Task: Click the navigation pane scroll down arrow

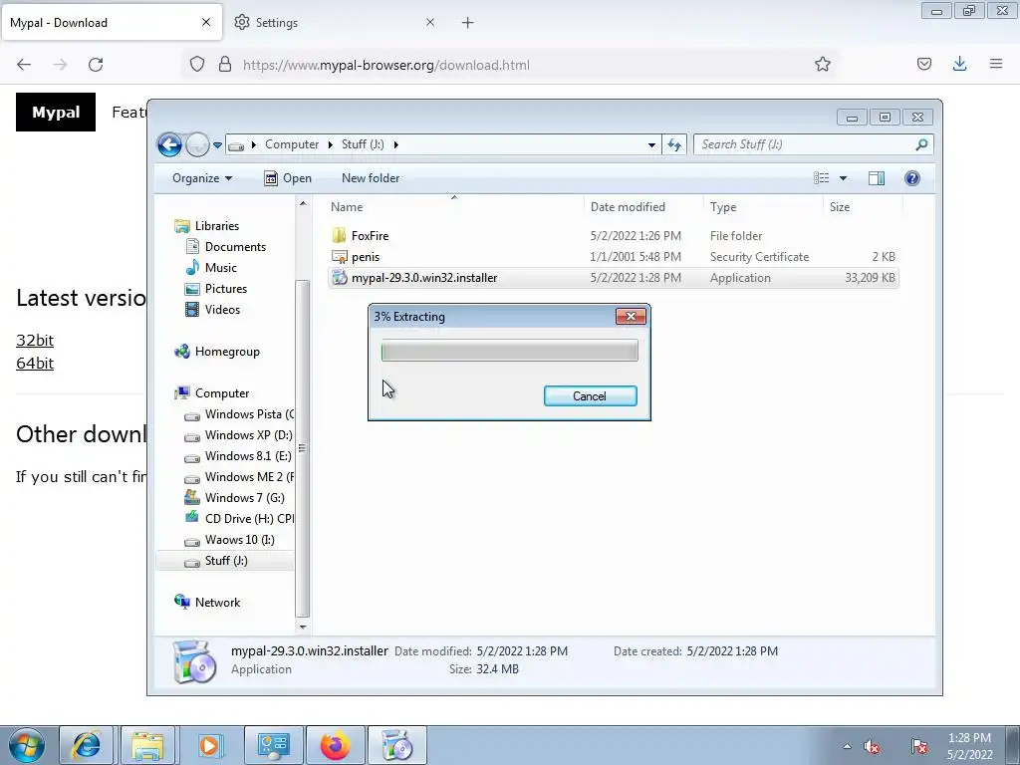Action: pyautogui.click(x=303, y=628)
